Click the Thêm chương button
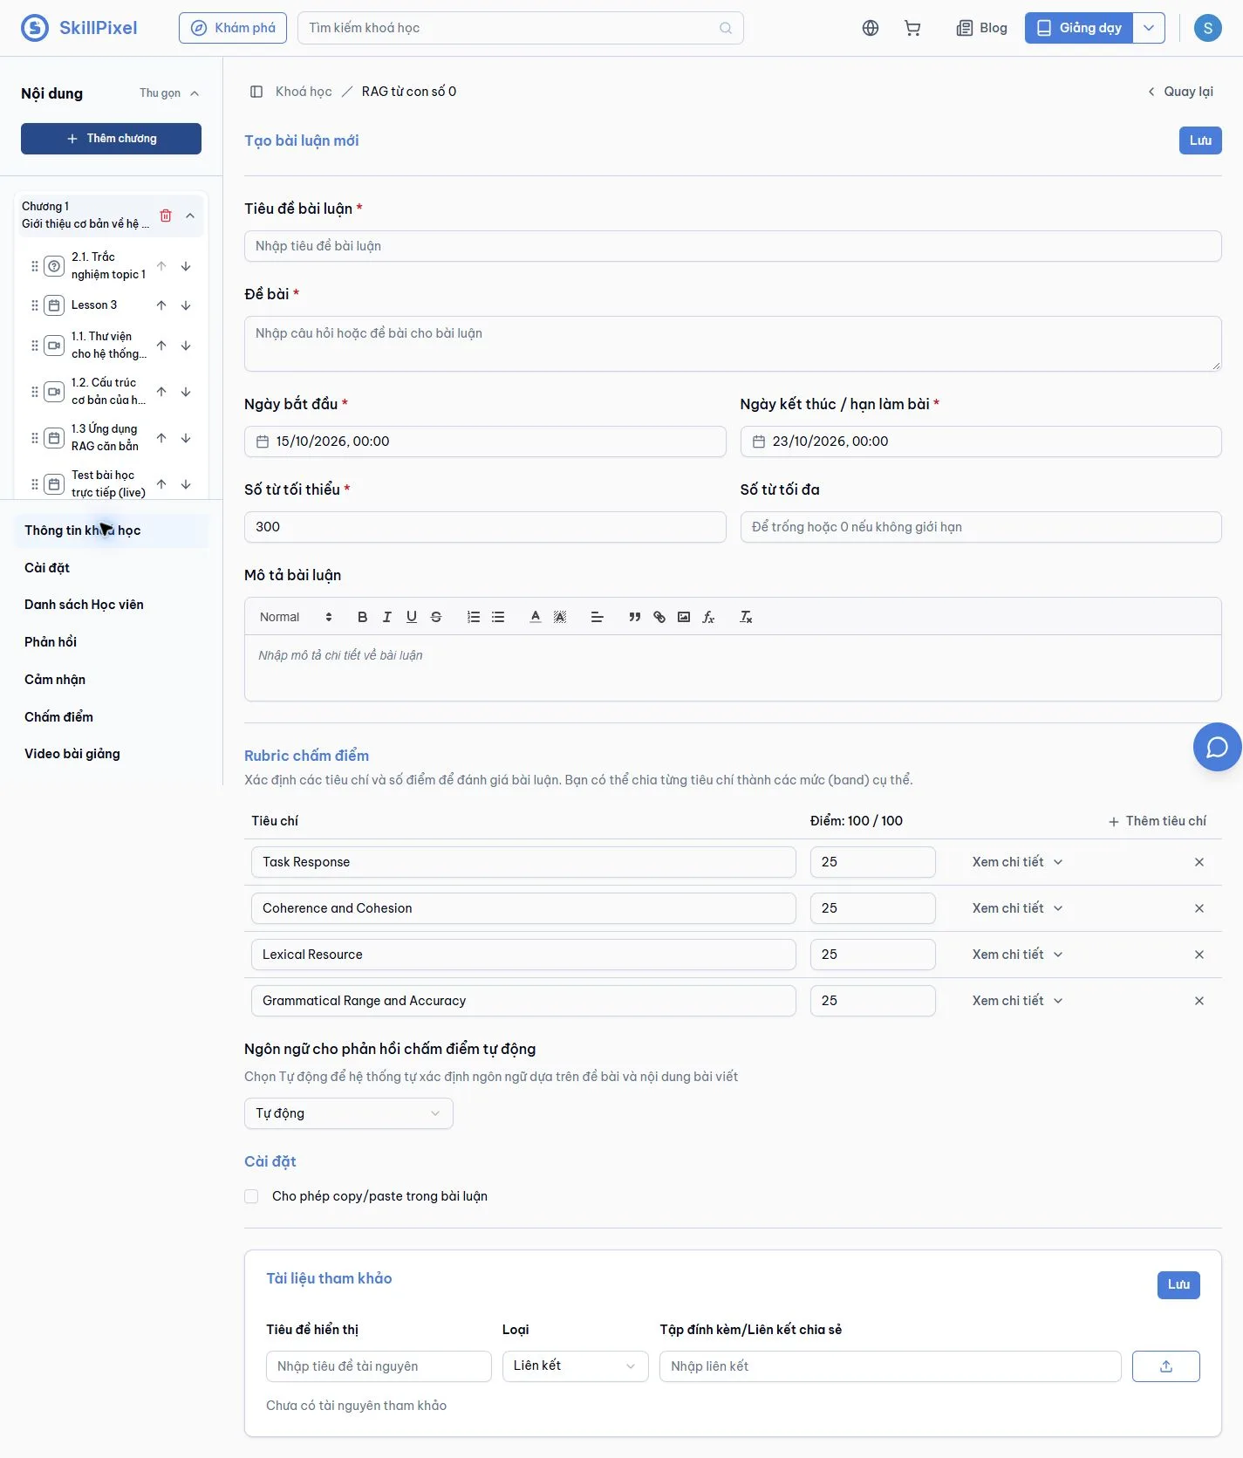 click(111, 139)
